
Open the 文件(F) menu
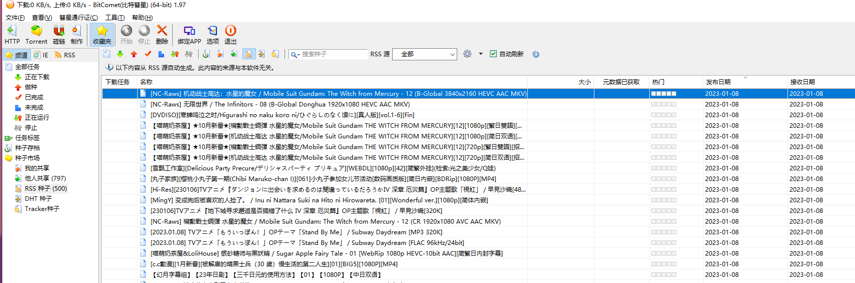(x=15, y=17)
